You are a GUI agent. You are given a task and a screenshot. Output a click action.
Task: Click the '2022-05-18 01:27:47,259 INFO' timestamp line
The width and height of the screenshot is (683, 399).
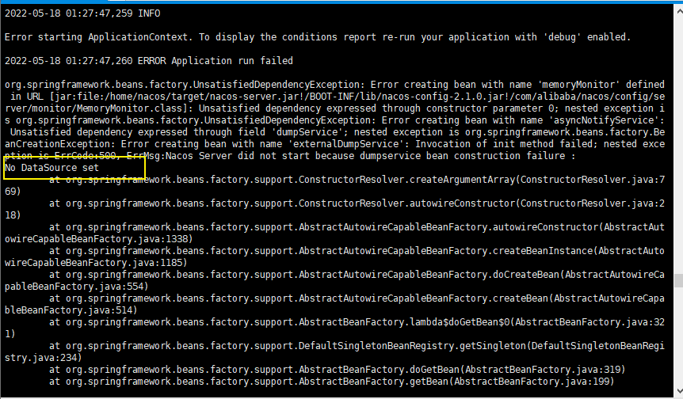(82, 13)
